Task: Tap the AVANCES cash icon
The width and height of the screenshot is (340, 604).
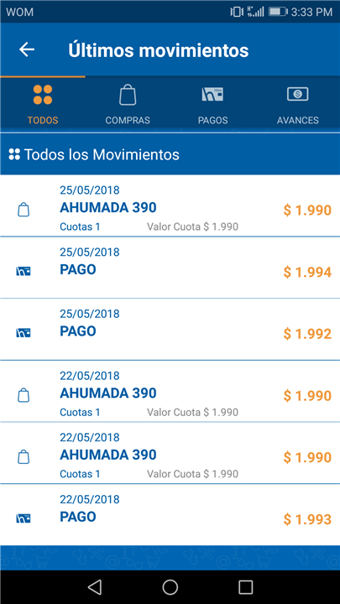Action: pos(297,94)
